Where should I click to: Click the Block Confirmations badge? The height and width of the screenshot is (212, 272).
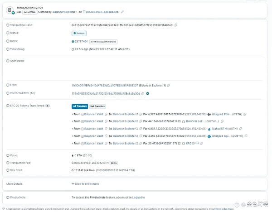(103, 42)
